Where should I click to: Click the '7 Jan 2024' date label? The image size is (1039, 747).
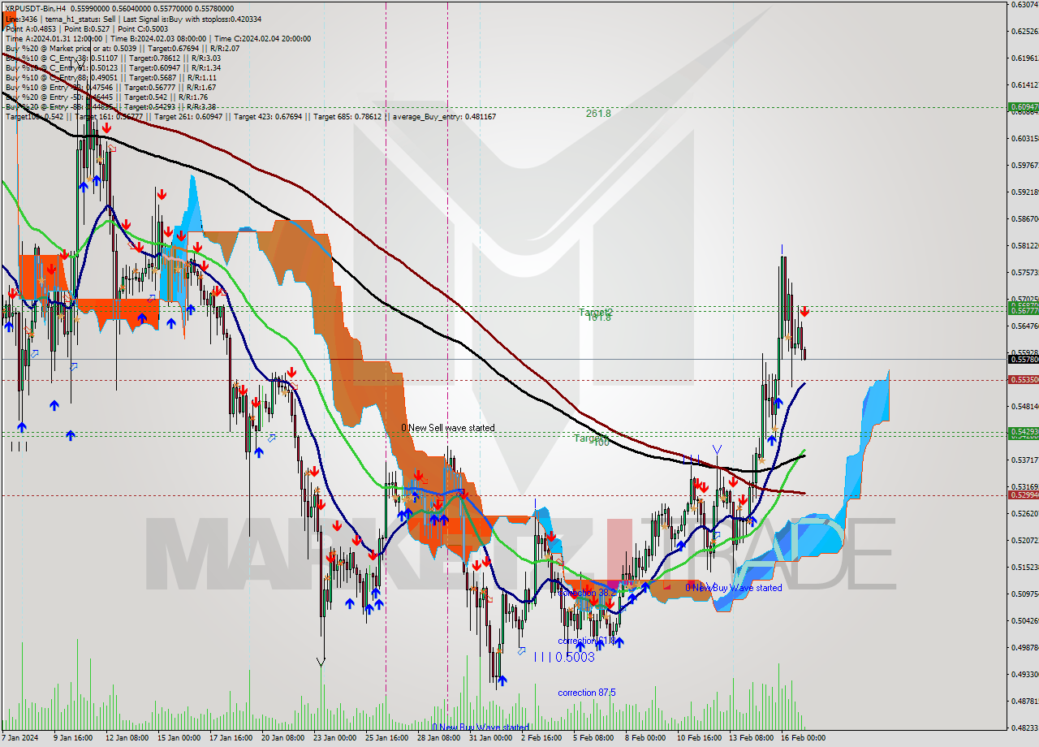coord(21,739)
